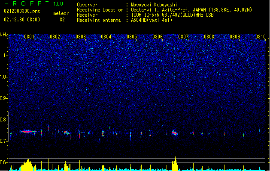Click the 0303 time marker

pos(81,36)
